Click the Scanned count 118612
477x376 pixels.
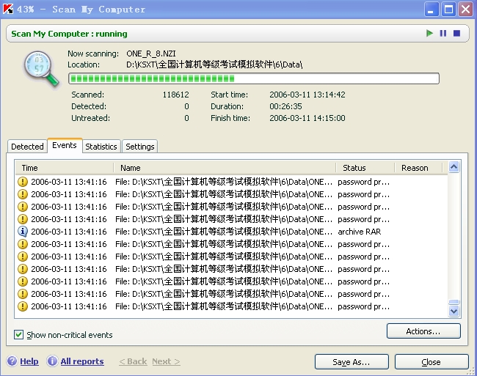pos(175,95)
